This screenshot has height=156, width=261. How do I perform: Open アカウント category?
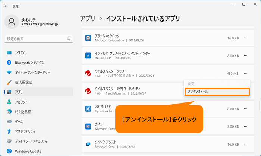[39, 102]
